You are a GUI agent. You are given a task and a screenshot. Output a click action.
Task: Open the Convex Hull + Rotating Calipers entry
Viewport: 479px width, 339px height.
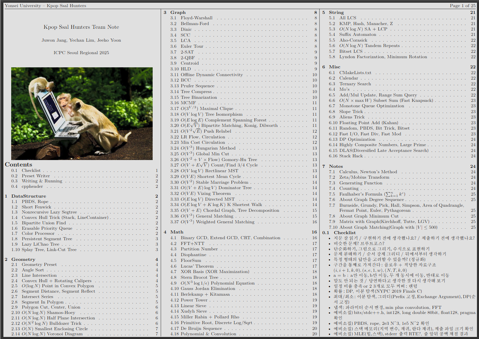click(56, 280)
